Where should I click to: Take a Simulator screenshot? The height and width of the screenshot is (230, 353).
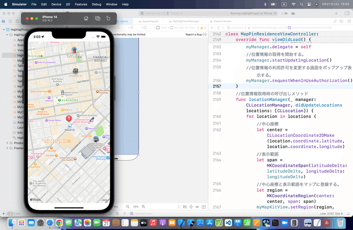pyautogui.click(x=98, y=19)
